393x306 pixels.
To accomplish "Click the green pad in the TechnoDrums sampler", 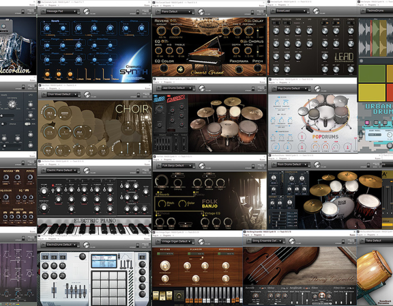I will point(372,74).
